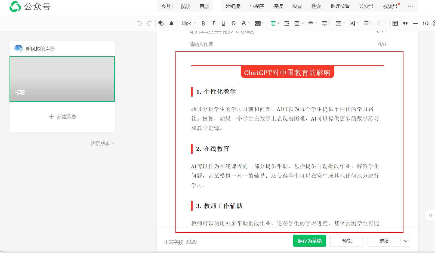The image size is (435, 253).
Task: Insert a table
Action: (x=395, y=23)
